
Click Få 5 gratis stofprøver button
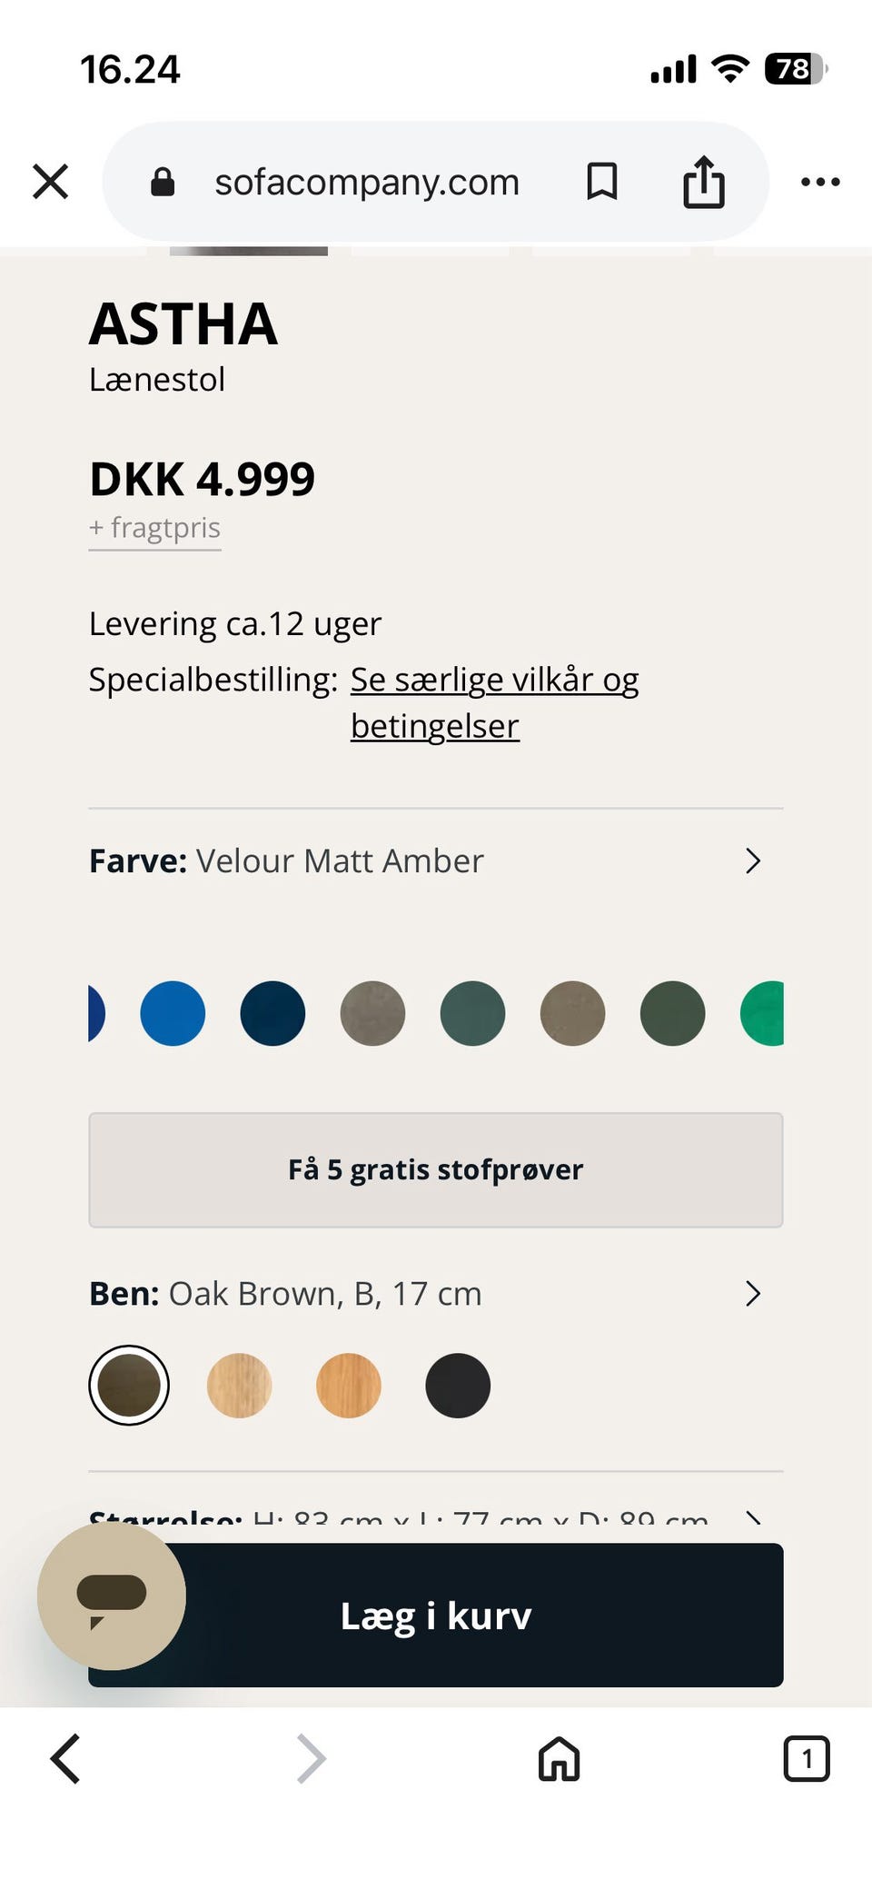[x=436, y=1169]
